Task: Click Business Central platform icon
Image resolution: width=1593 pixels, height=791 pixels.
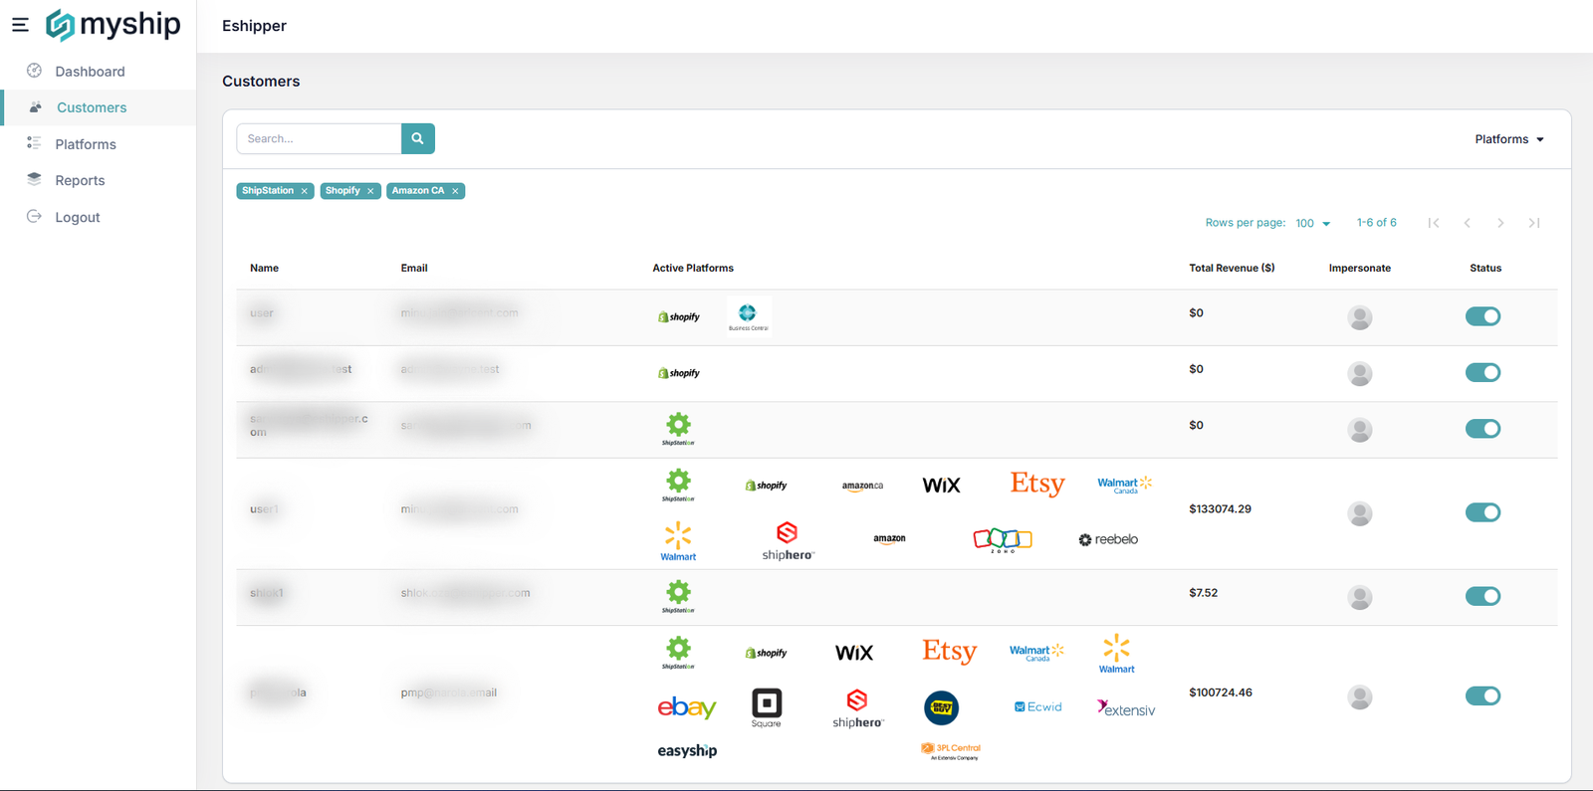Action: pos(749,316)
